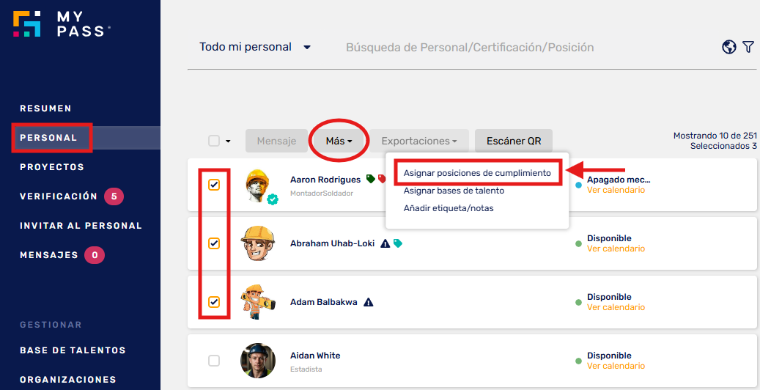The width and height of the screenshot is (760, 390).
Task: Click the MyPass logo
Action: point(61,23)
